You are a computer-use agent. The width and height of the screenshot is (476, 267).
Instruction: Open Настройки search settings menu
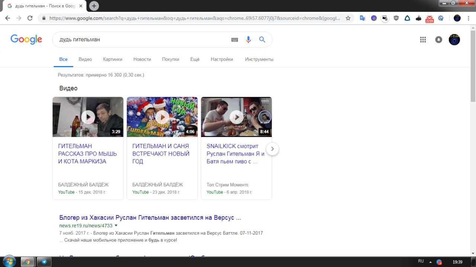point(222,59)
